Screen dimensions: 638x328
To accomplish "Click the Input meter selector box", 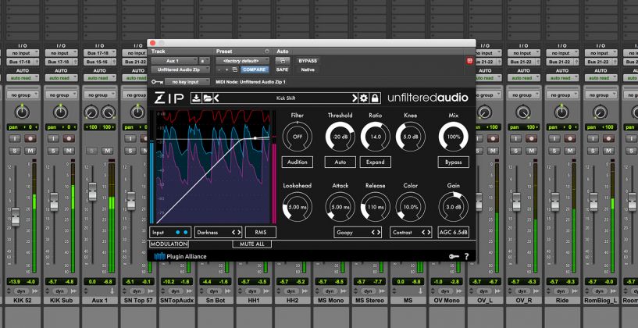I will (170, 233).
